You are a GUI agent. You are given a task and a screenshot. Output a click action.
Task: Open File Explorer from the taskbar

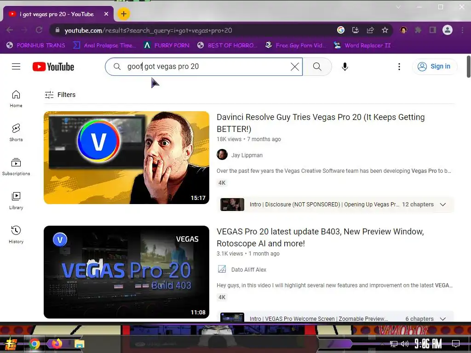tap(79, 344)
